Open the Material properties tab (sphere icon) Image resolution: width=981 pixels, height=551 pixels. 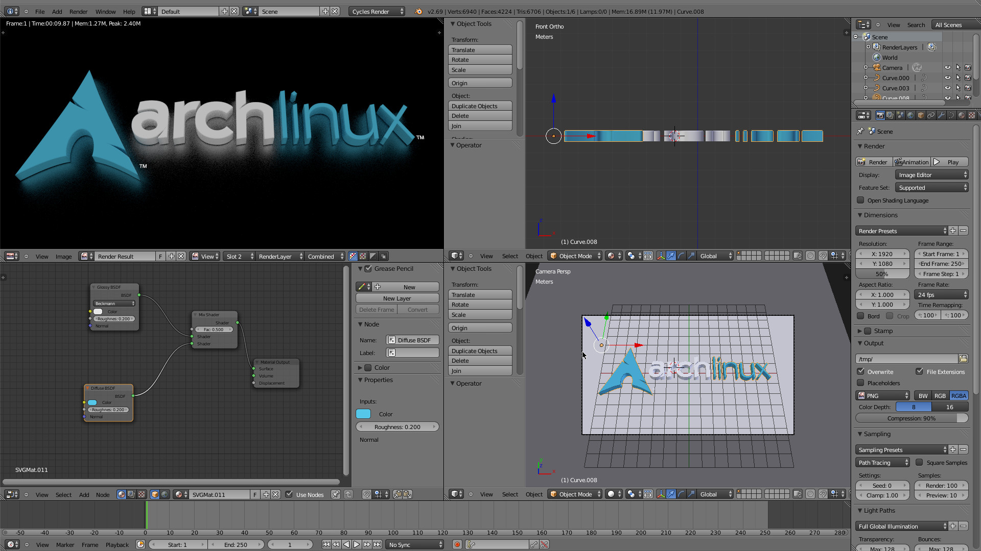coord(962,115)
